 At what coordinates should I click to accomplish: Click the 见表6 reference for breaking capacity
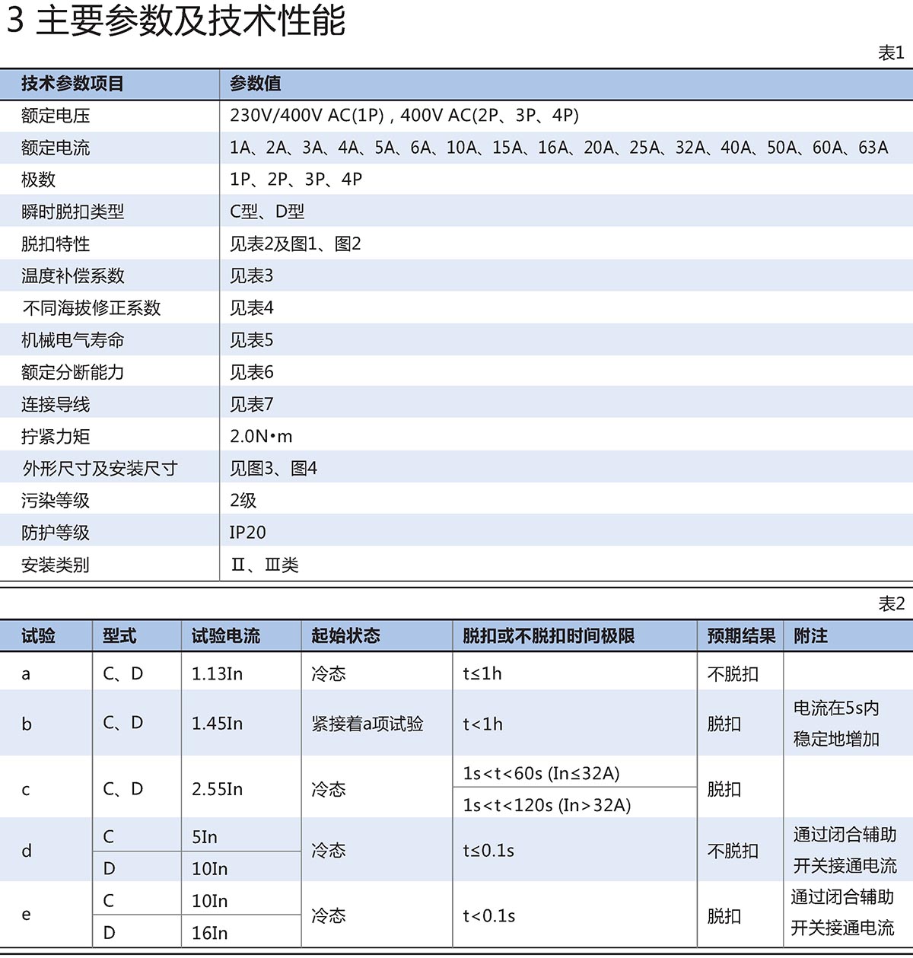tap(252, 372)
